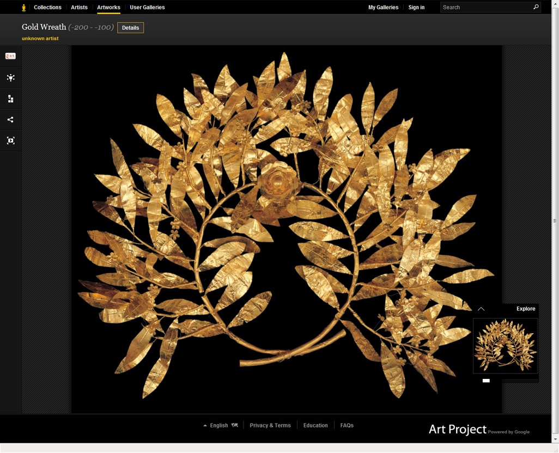Click the Google +1 button in sidebar
The image size is (559, 453).
(x=10, y=56)
